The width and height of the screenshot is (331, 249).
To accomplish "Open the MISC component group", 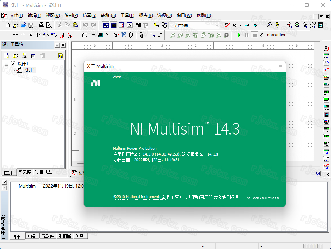I will click(93, 35).
